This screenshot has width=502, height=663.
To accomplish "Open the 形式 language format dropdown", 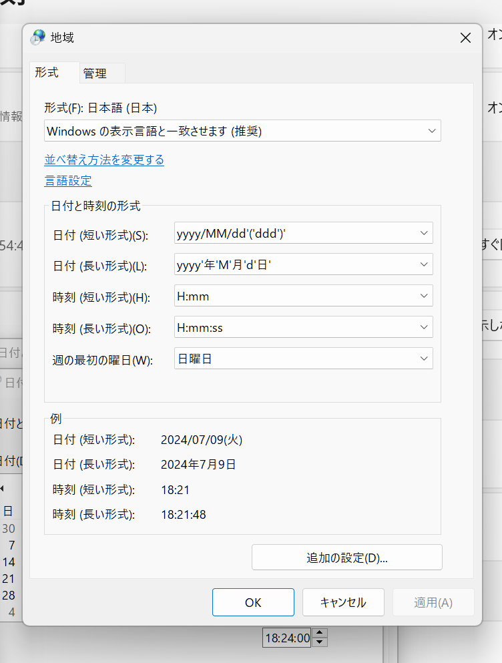I will [242, 131].
